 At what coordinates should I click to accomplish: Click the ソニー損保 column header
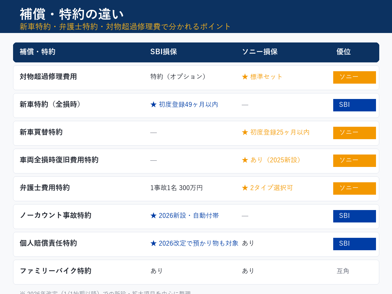[260, 51]
